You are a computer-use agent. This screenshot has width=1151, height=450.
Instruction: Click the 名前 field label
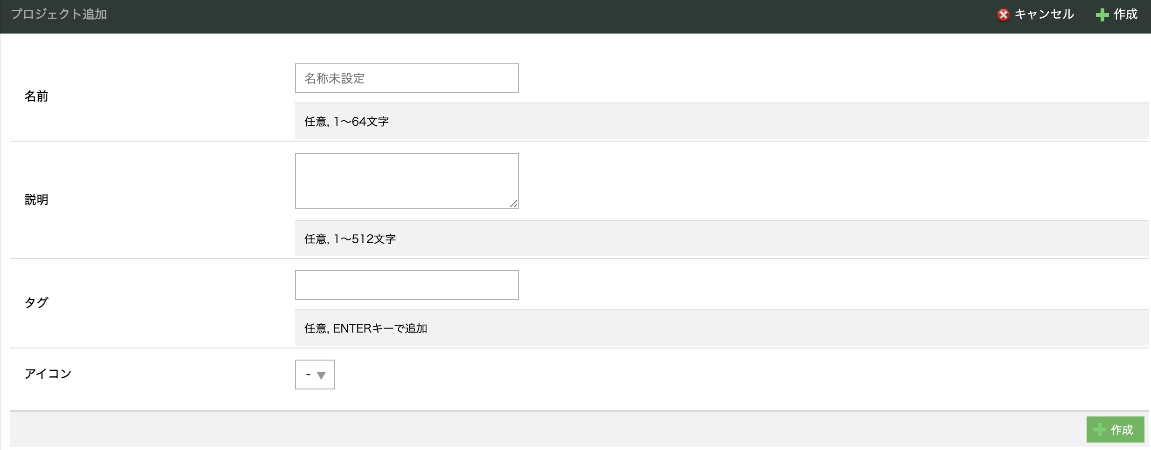point(36,96)
